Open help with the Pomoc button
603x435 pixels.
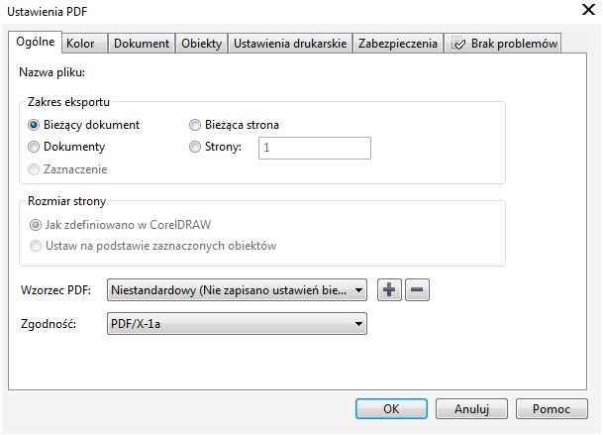coord(552,408)
